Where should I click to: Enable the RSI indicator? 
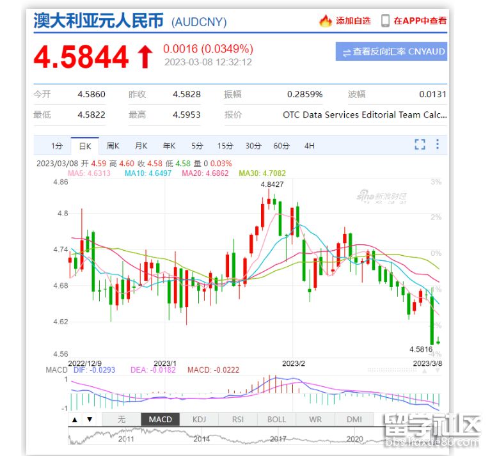click(x=238, y=420)
